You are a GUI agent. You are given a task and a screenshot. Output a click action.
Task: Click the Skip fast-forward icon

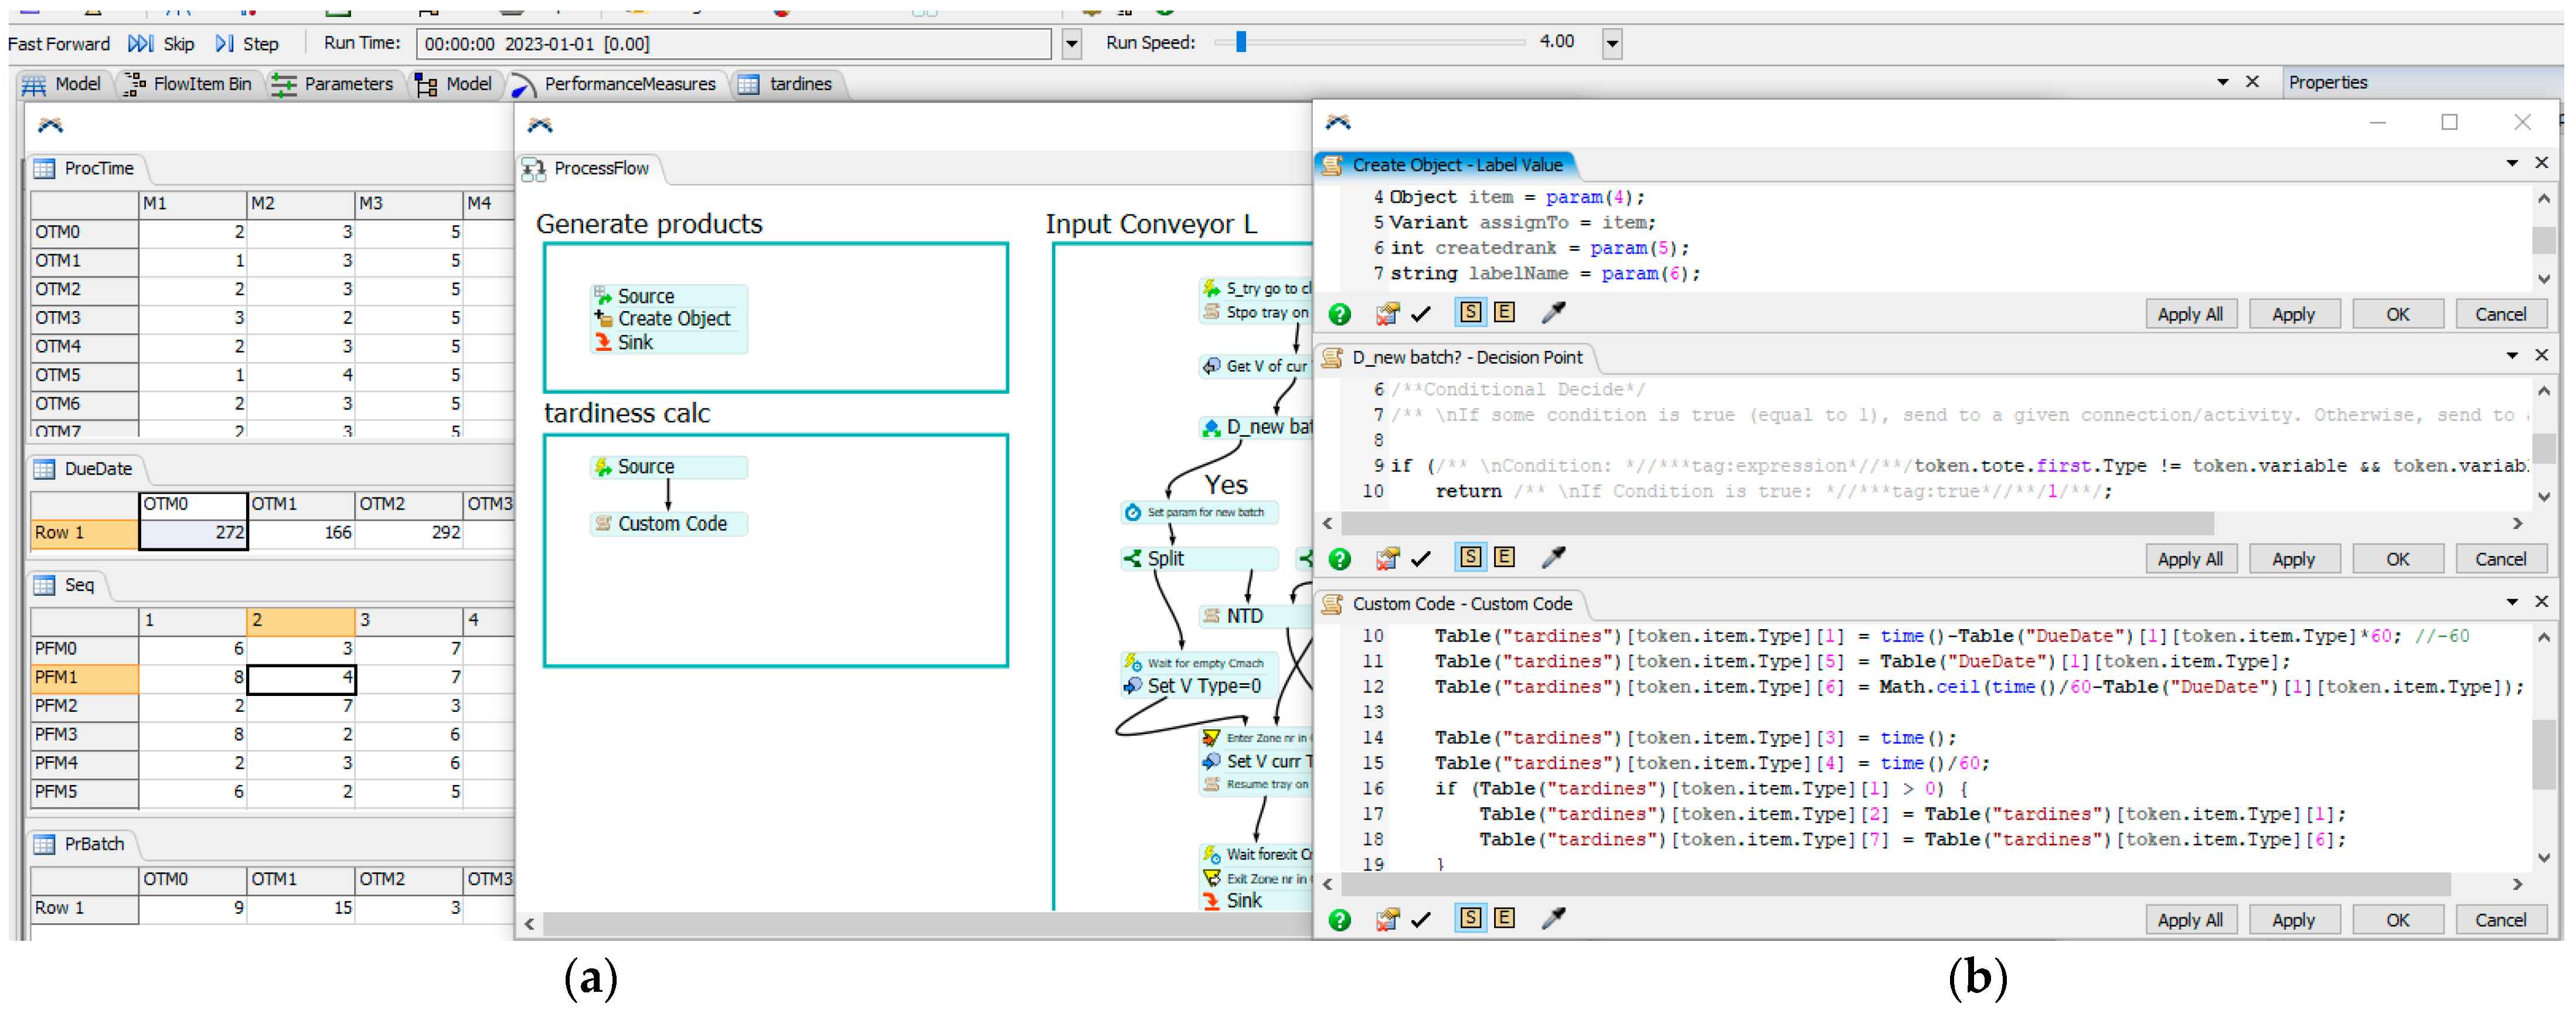(140, 44)
